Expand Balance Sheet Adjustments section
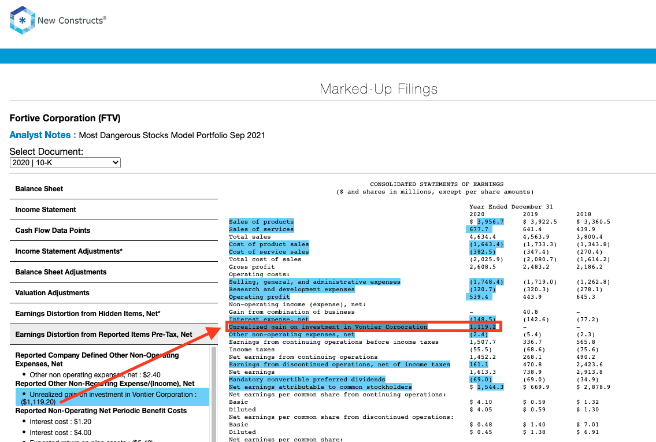 click(x=114, y=272)
